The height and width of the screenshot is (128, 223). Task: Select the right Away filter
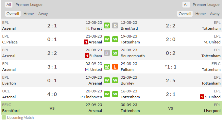point(214,14)
